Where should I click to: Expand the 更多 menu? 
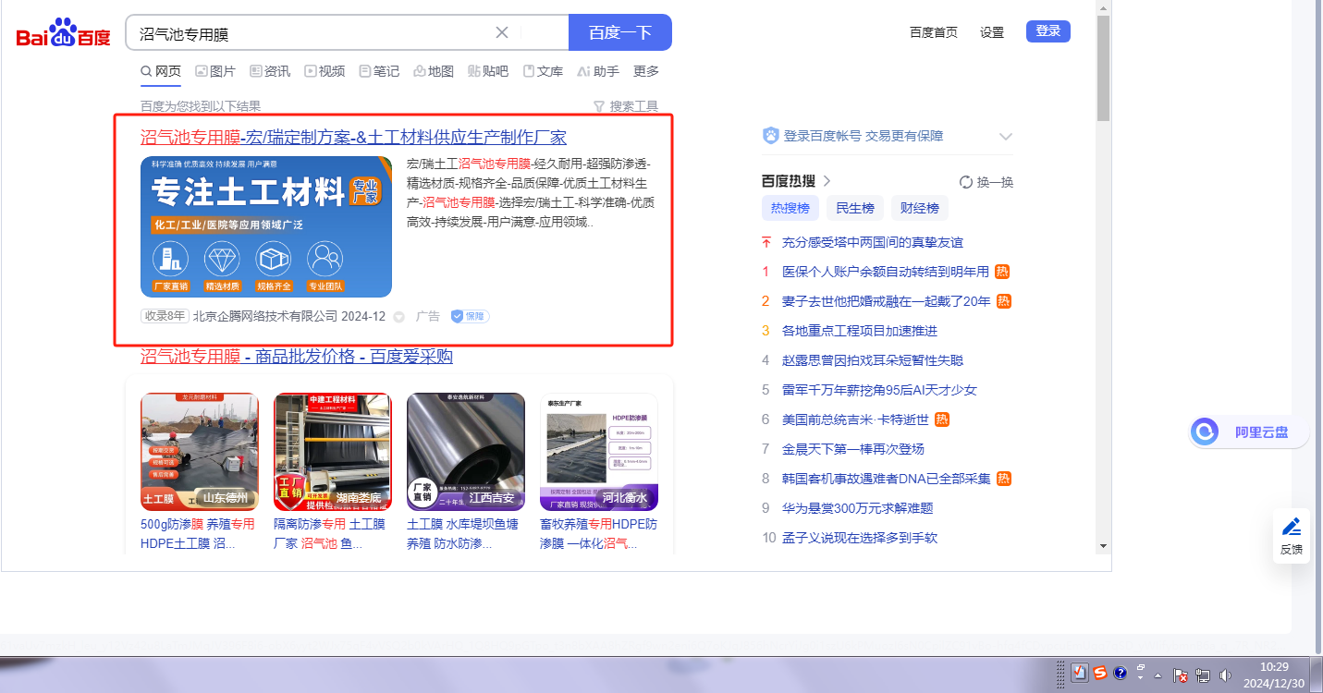point(646,71)
